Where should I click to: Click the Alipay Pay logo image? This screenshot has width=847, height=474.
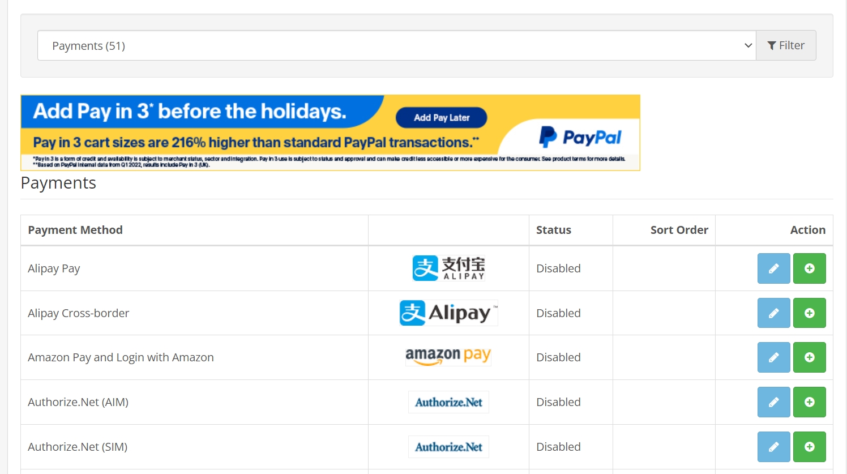point(448,268)
